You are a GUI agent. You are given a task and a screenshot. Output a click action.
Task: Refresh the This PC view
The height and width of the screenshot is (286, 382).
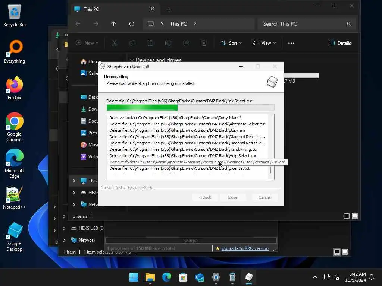(x=132, y=24)
